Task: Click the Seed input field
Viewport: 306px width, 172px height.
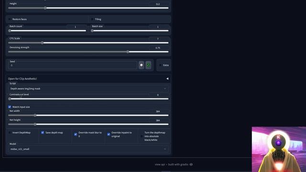Action: [72, 65]
